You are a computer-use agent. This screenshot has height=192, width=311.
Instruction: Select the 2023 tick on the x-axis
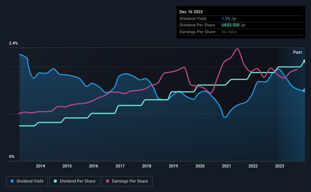pyautogui.click(x=280, y=166)
